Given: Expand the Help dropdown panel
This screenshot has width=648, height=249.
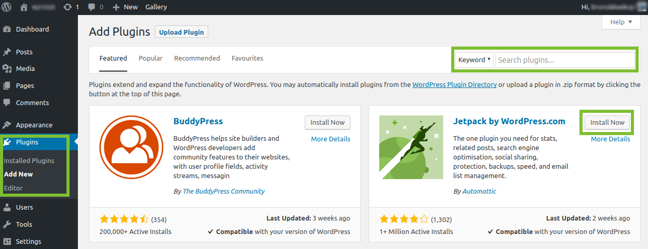Looking at the screenshot, I should 621,22.
